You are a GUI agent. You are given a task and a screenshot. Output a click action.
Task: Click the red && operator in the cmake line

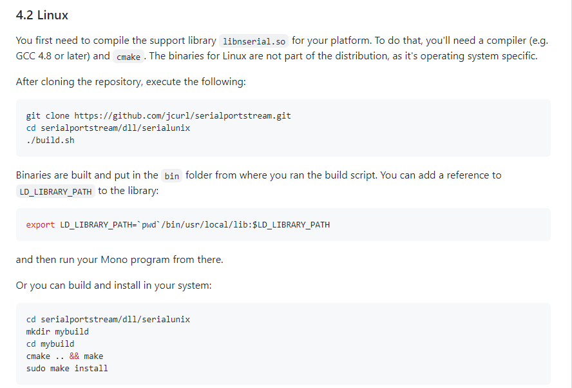pyautogui.click(x=74, y=356)
